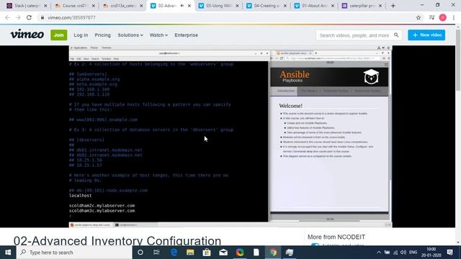Click the 02-Advanced Inventory Configuration title
This screenshot has width=461, height=259.
(117, 240)
